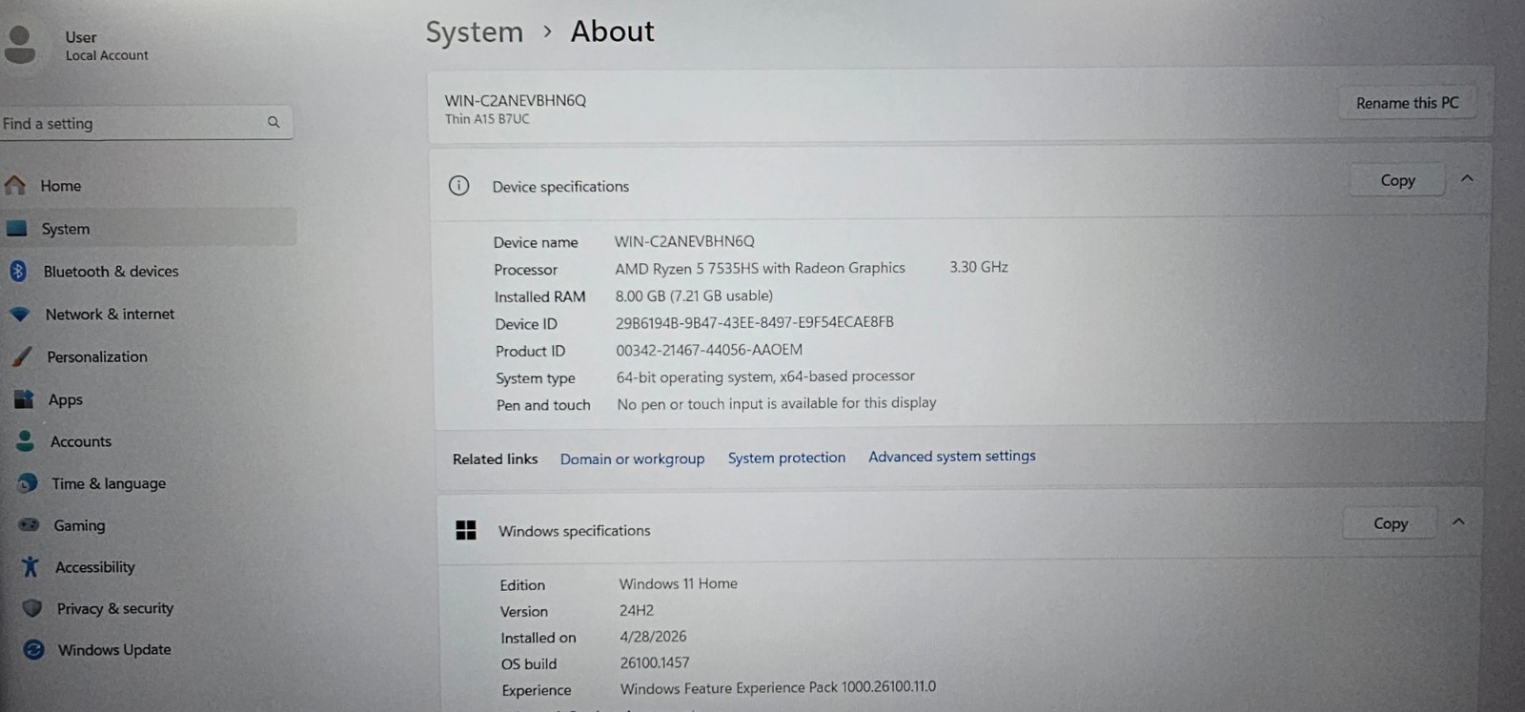Copy the Windows specifications

[1390, 523]
